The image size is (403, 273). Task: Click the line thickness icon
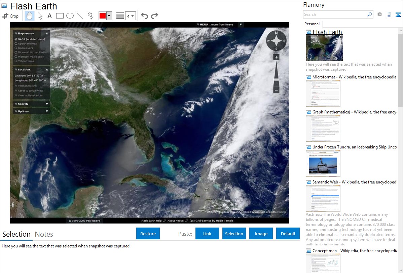[120, 16]
